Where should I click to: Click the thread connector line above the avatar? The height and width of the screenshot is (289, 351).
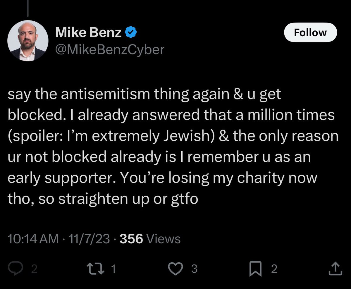click(28, 8)
